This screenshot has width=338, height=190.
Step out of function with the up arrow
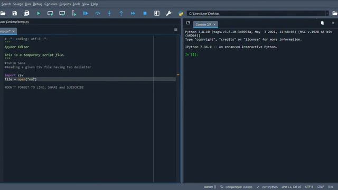tap(121, 13)
